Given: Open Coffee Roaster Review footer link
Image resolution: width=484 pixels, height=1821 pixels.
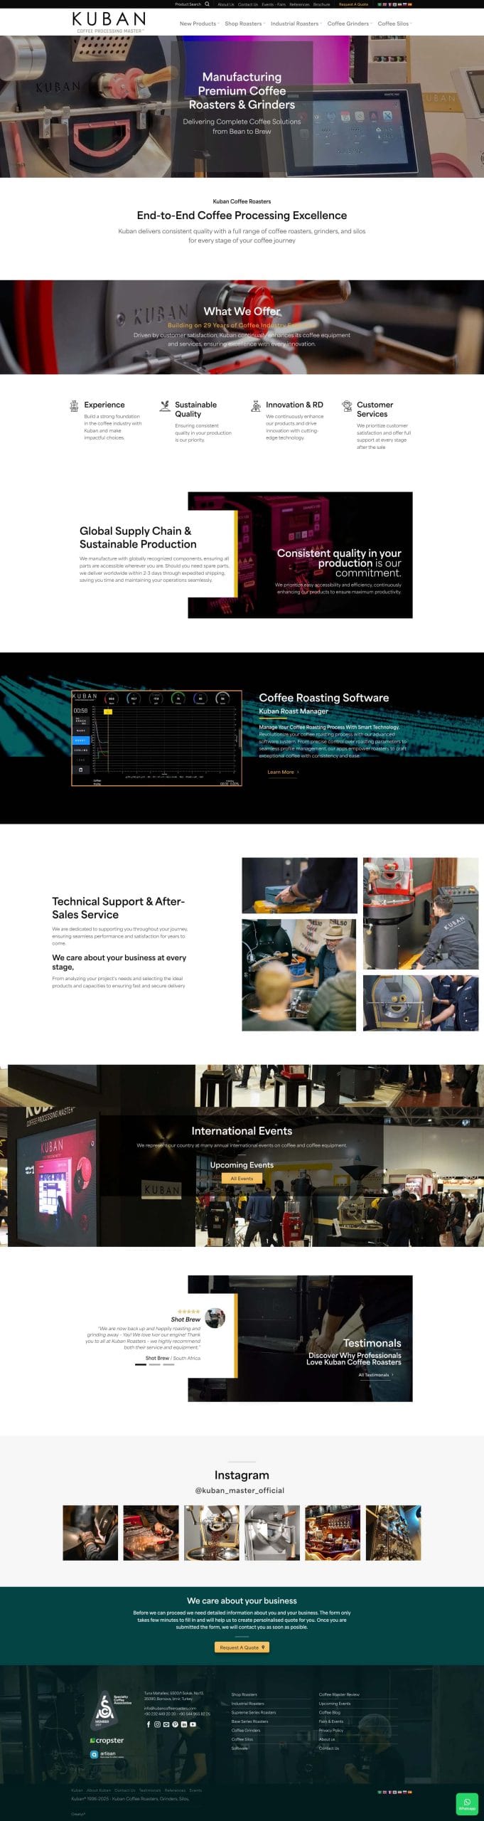Looking at the screenshot, I should click(339, 1694).
